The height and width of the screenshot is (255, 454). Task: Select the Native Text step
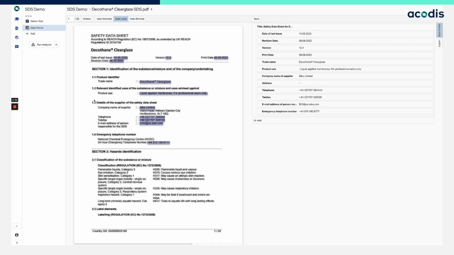coord(37,21)
